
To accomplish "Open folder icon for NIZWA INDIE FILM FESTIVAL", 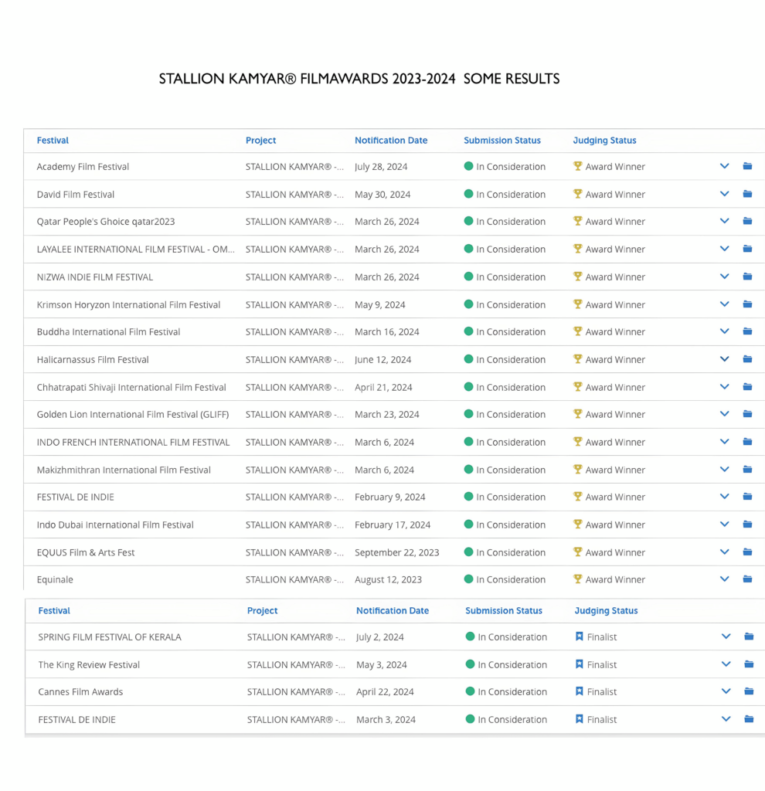I will point(747,277).
